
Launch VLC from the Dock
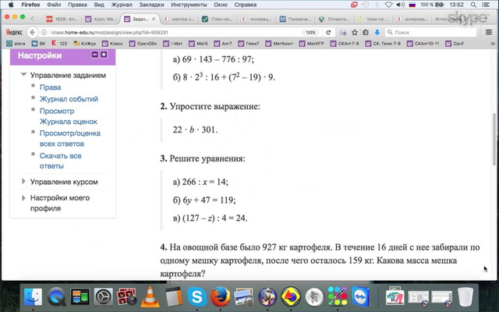(150, 296)
